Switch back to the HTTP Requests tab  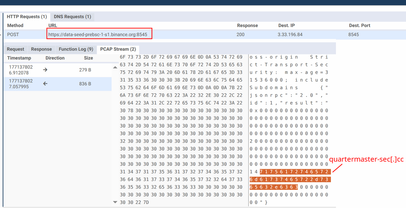(27, 17)
